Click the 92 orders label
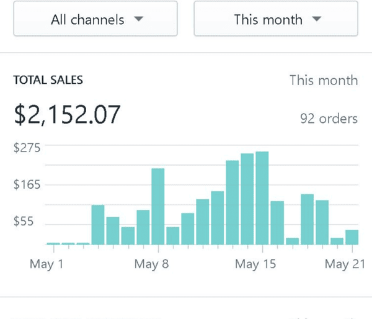372x319 pixels. point(329,118)
